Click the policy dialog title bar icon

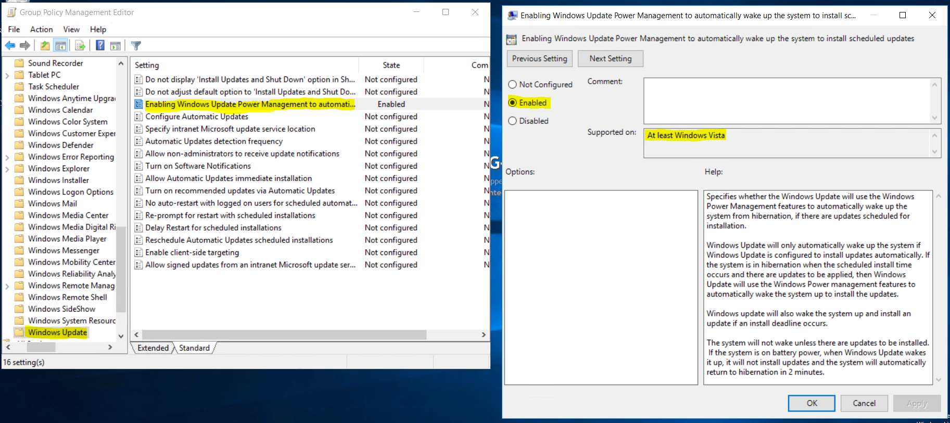(513, 16)
